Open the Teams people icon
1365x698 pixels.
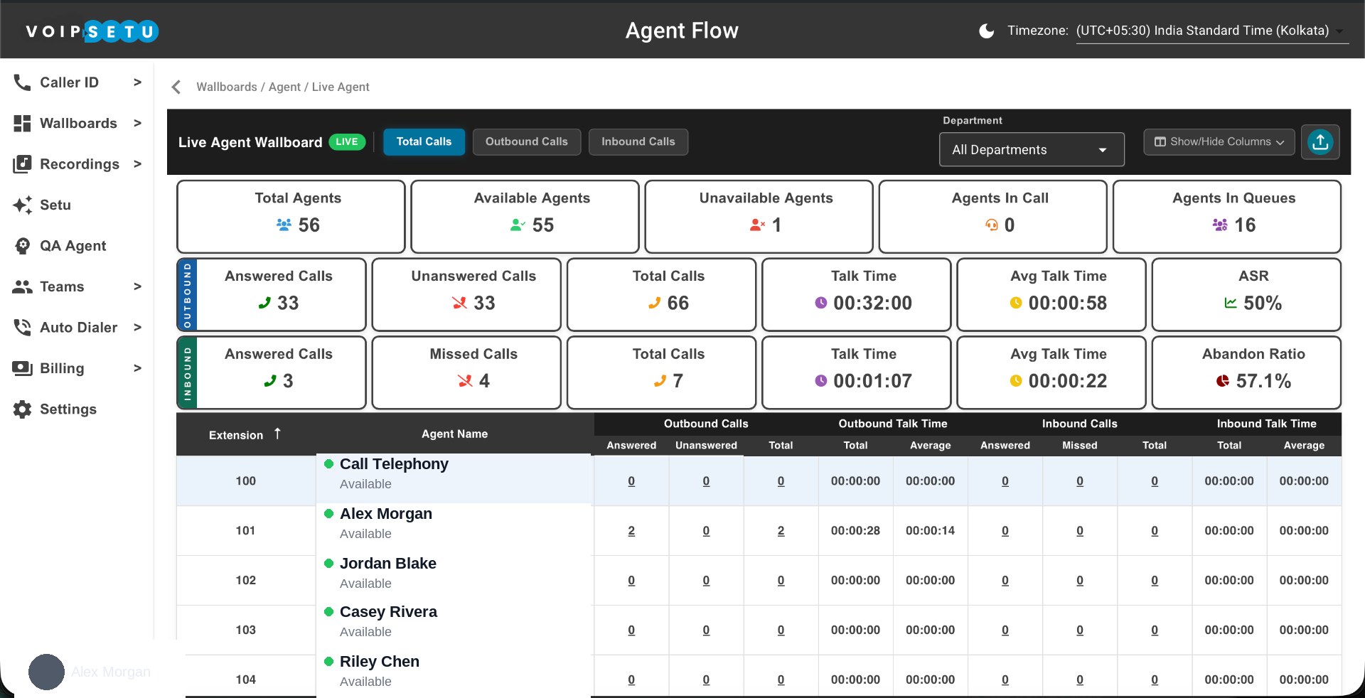tap(22, 286)
